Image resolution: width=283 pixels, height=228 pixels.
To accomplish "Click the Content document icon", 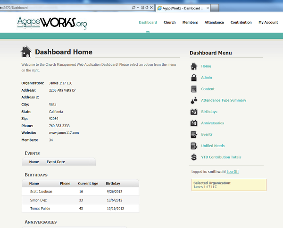I will (194, 89).
